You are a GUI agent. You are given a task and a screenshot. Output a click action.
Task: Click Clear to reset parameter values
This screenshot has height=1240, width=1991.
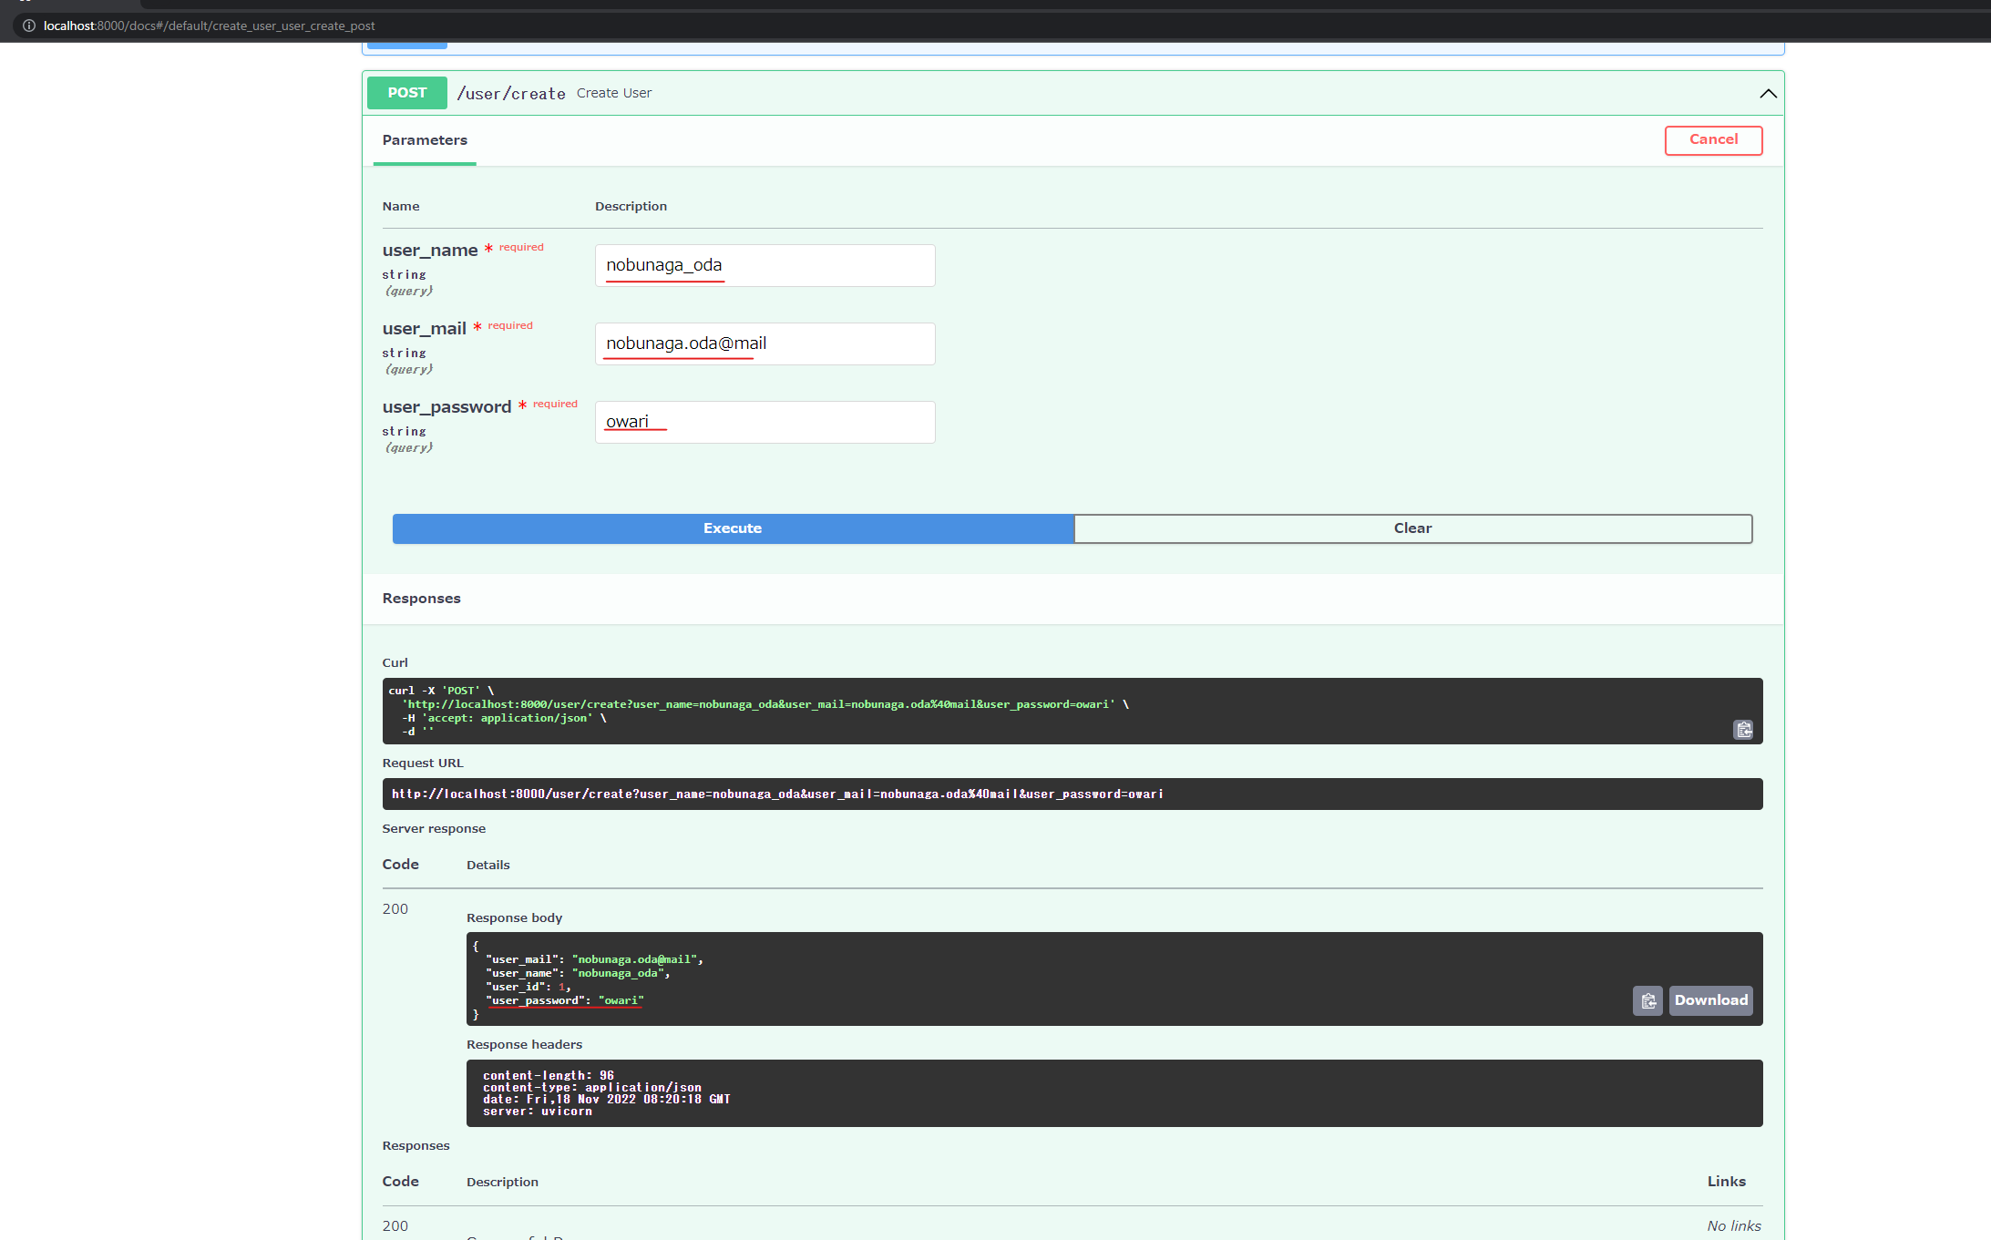pyautogui.click(x=1412, y=528)
